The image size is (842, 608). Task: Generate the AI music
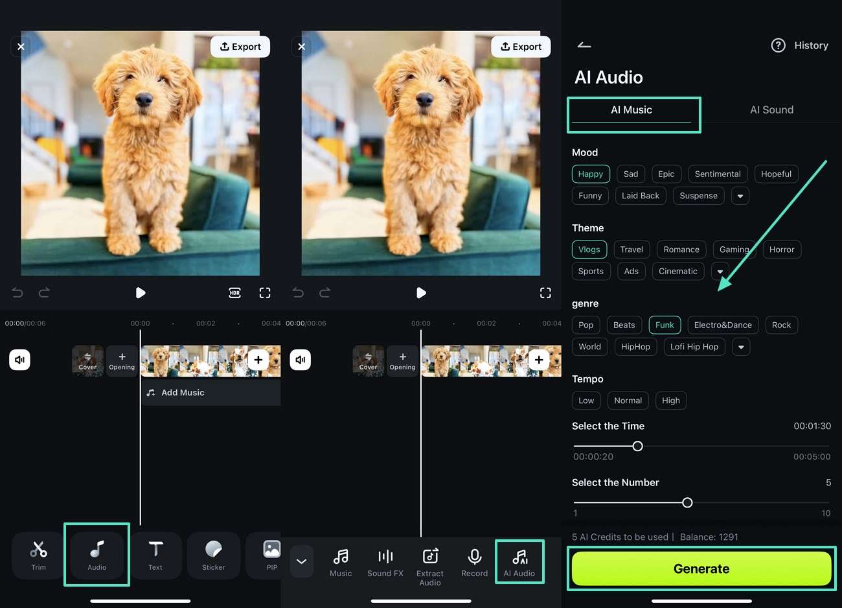(x=701, y=568)
